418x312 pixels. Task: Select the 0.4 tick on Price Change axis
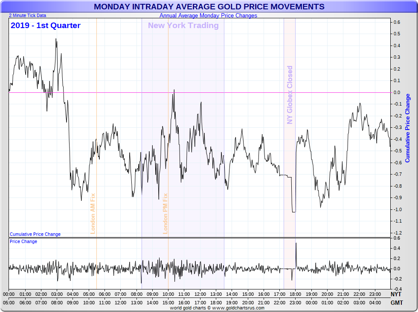pos(397,249)
